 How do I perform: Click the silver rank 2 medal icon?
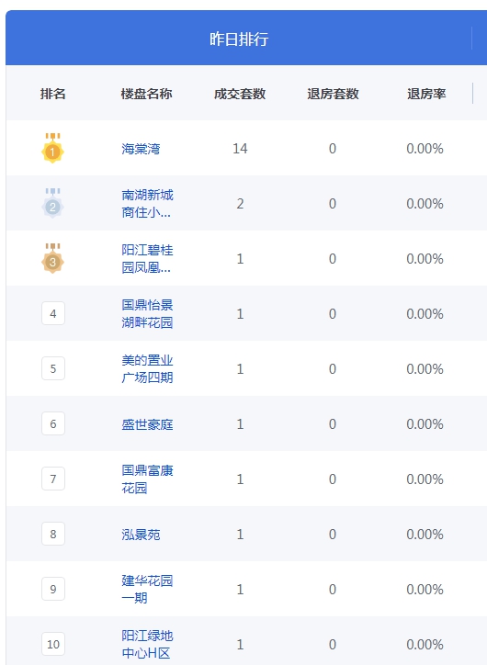(x=52, y=203)
